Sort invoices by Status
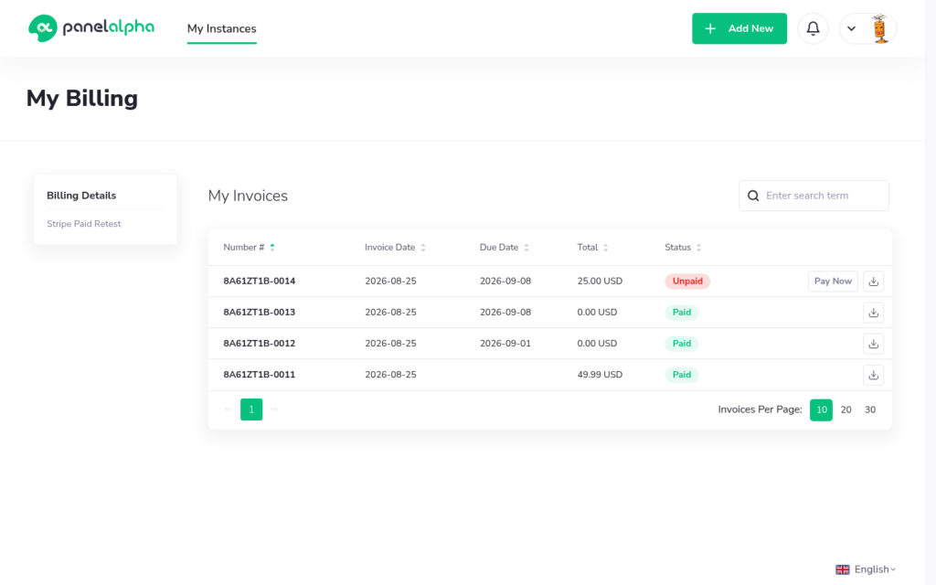Screen dimensions: 936x585 (683, 247)
